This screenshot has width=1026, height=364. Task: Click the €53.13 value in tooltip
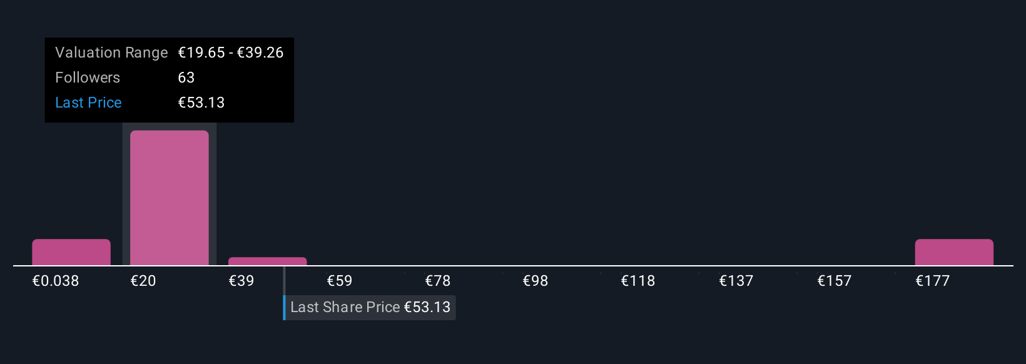[x=201, y=103]
